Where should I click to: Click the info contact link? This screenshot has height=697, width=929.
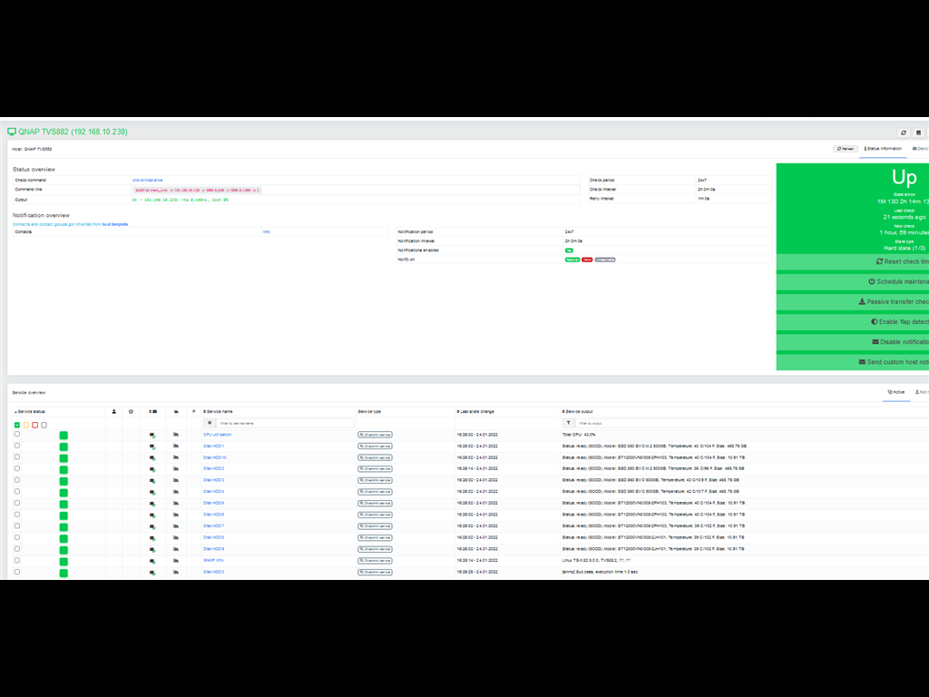tap(266, 231)
